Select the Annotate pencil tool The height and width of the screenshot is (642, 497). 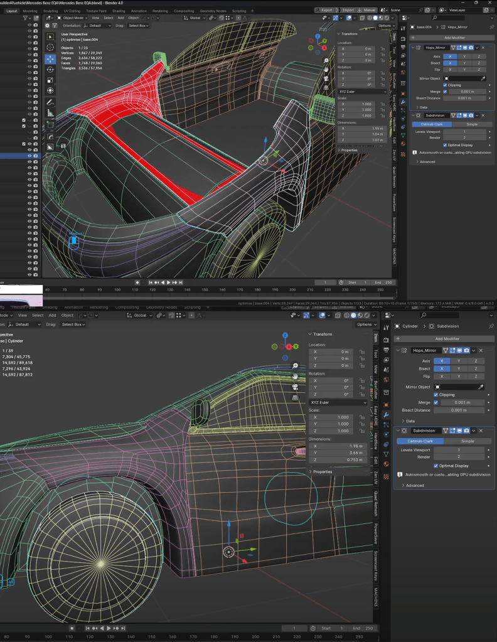[x=51, y=102]
